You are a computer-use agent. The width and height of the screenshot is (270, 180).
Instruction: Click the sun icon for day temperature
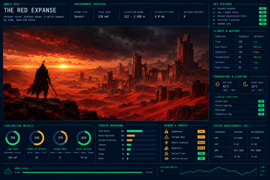217,84
